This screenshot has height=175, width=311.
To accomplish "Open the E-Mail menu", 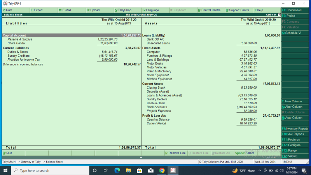I will coord(72,10).
